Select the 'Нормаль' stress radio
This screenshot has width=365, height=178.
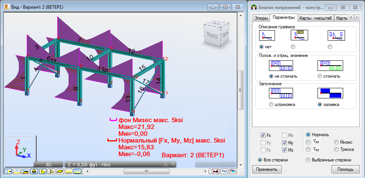(308, 135)
